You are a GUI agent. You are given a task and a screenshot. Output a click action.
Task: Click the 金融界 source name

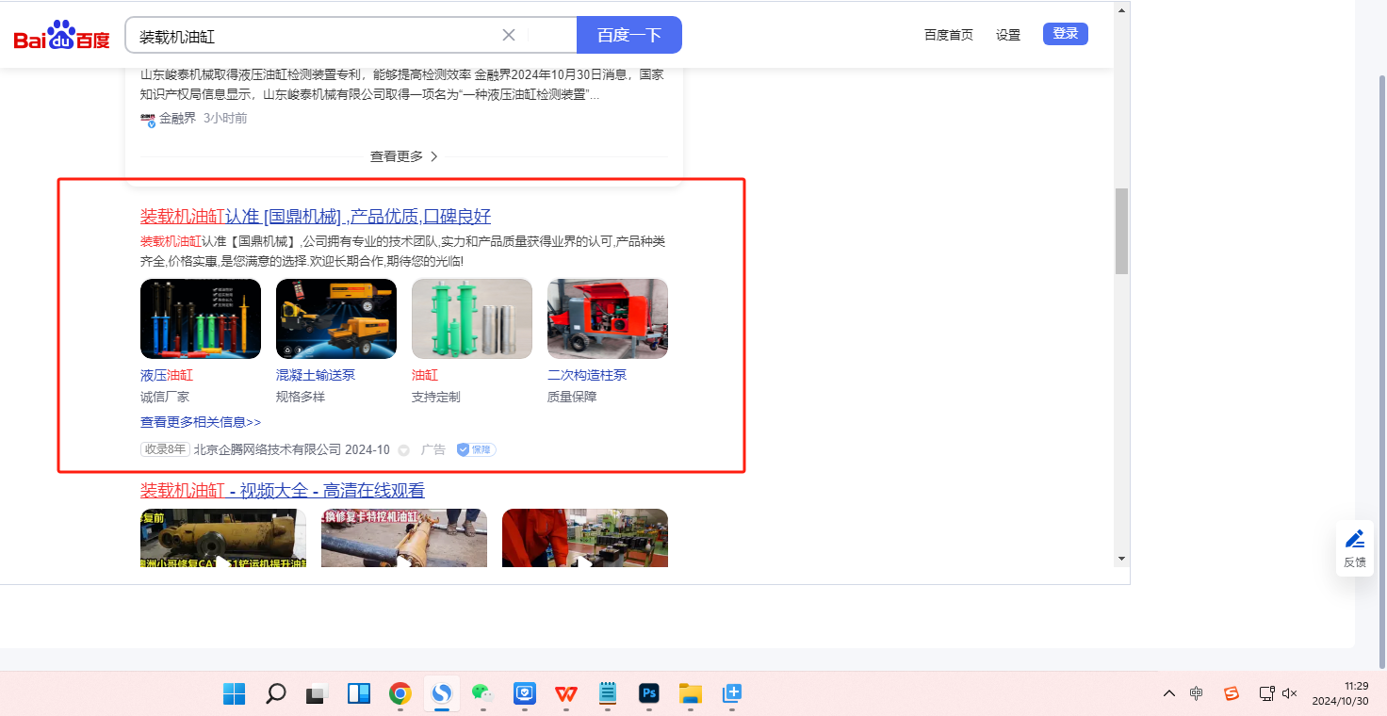click(177, 118)
